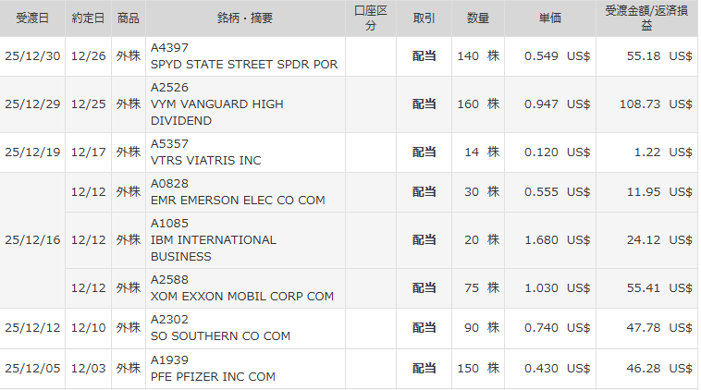Select the 150 株 quantity cell
This screenshot has height=390, width=701.
[478, 368]
